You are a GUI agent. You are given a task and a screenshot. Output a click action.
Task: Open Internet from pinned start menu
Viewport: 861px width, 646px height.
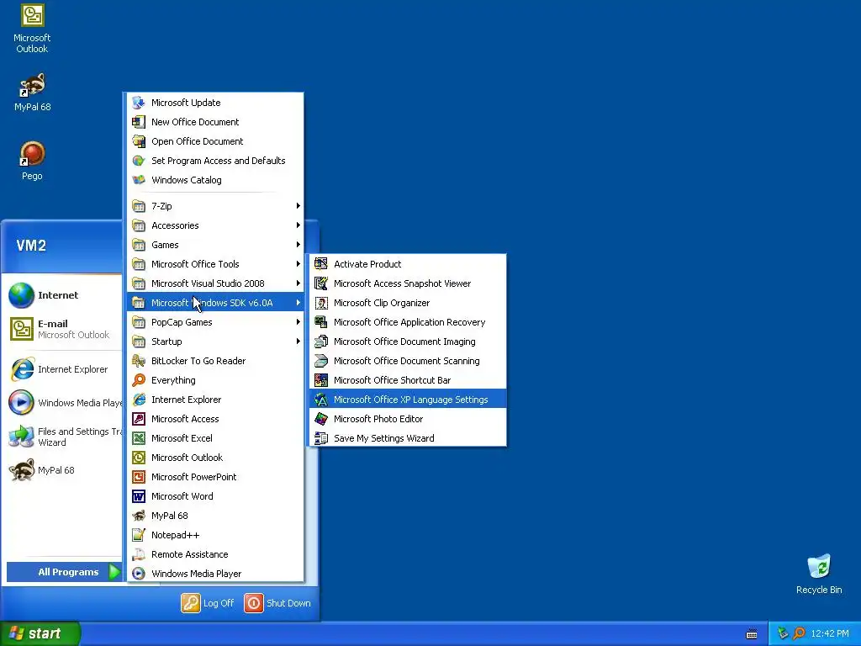61,295
